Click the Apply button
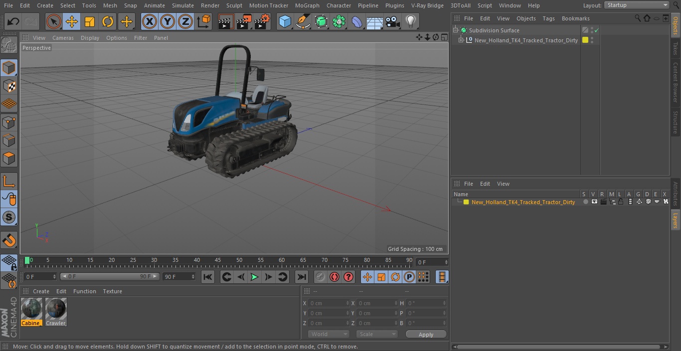This screenshot has width=681, height=351. (x=426, y=335)
